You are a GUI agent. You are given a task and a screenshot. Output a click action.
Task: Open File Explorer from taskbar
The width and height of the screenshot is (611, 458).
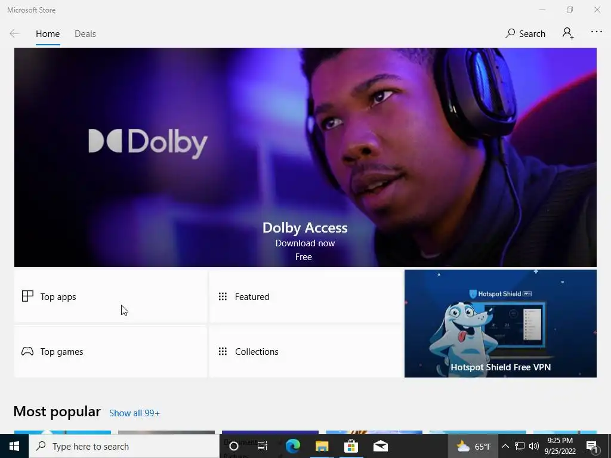pyautogui.click(x=322, y=446)
